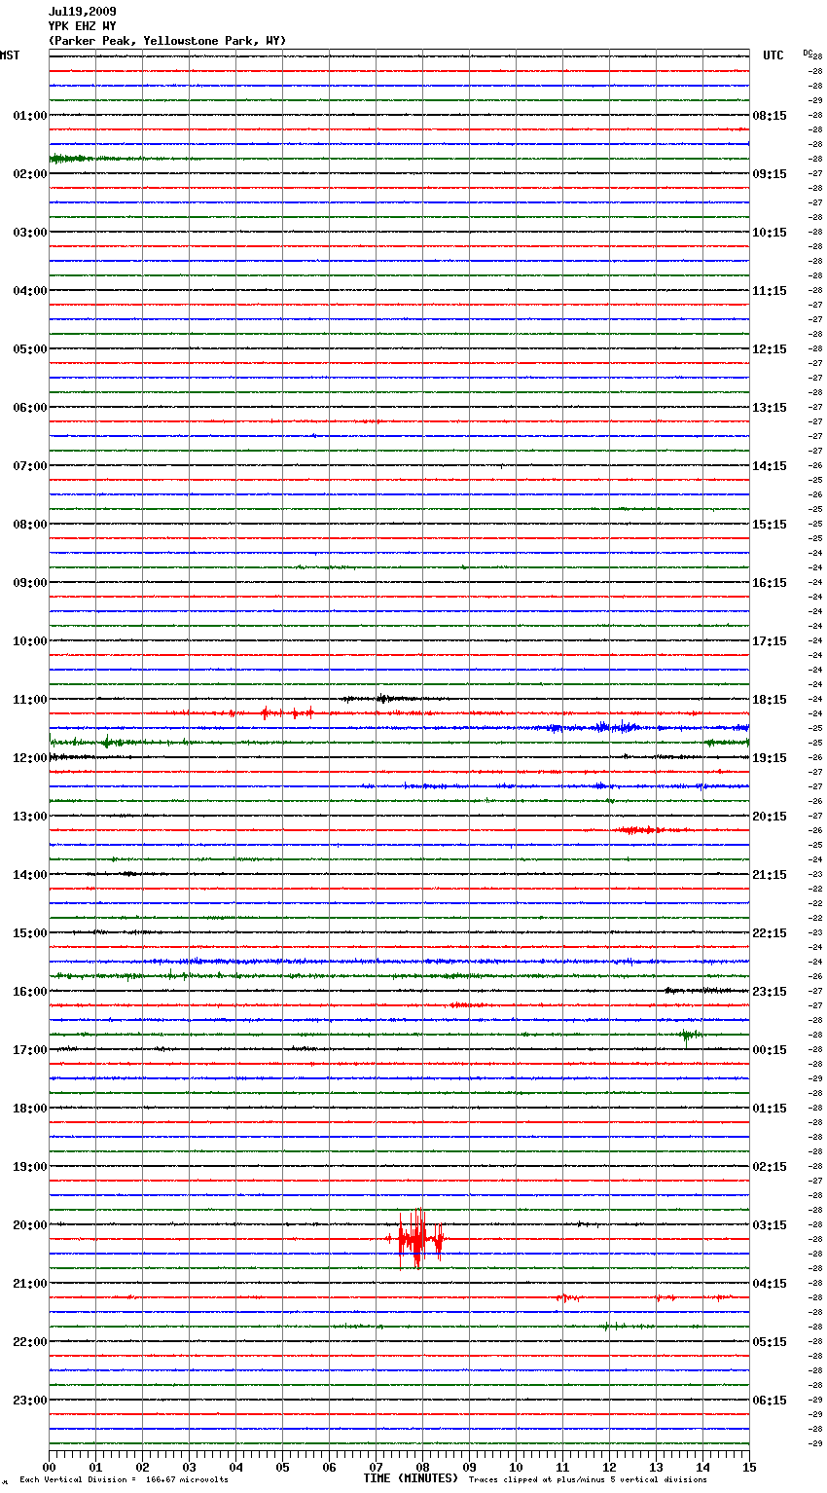Click the 20:15 UTC time label
827x1493 pixels.
click(770, 817)
